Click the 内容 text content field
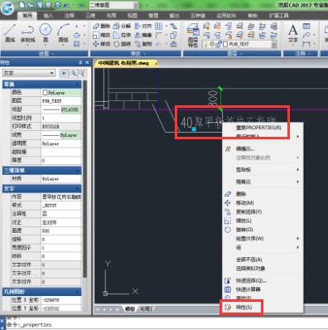Image resolution: width=328 pixels, height=330 pixels. (x=61, y=197)
